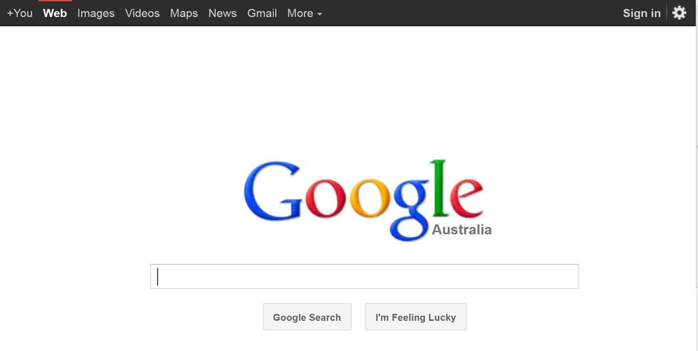Viewport: 698px width, 351px height.
Task: Click the small down arrow beside More
Action: tap(320, 14)
